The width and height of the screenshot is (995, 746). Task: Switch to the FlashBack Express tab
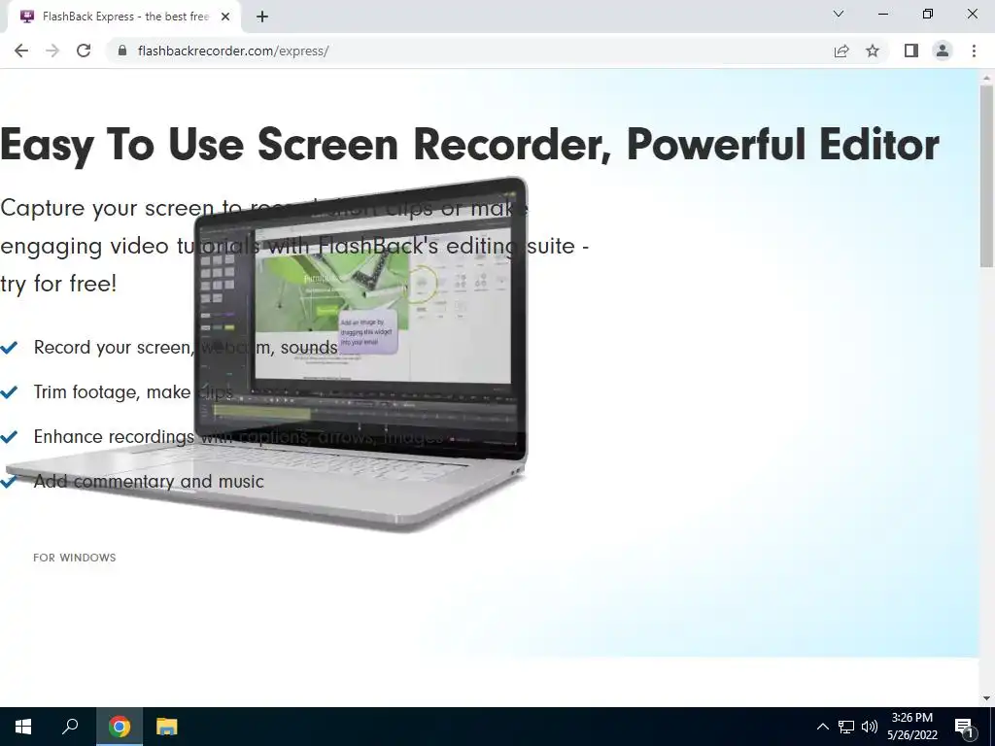pos(125,17)
